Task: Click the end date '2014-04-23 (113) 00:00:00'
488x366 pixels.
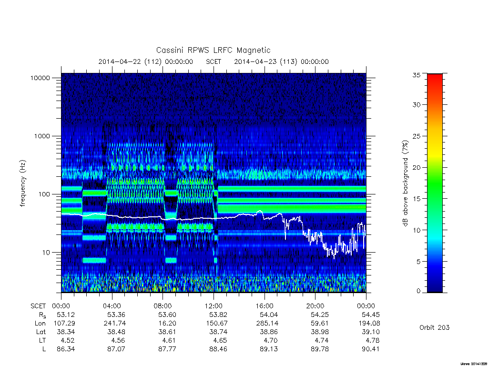Action: tap(281, 61)
